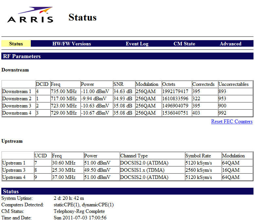
Task: Click the ARRIS logo
Action: 30,15
